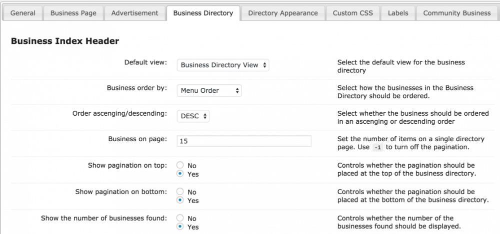Screen dimensions: 500x234
Task: Select No for Show pagination on top
Action: pyautogui.click(x=180, y=166)
